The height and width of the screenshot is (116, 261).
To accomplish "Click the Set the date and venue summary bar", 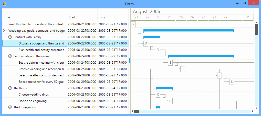I will [201, 56].
